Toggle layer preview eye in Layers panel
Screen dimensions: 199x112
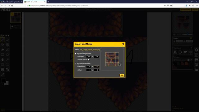pyautogui.click(x=191, y=38)
